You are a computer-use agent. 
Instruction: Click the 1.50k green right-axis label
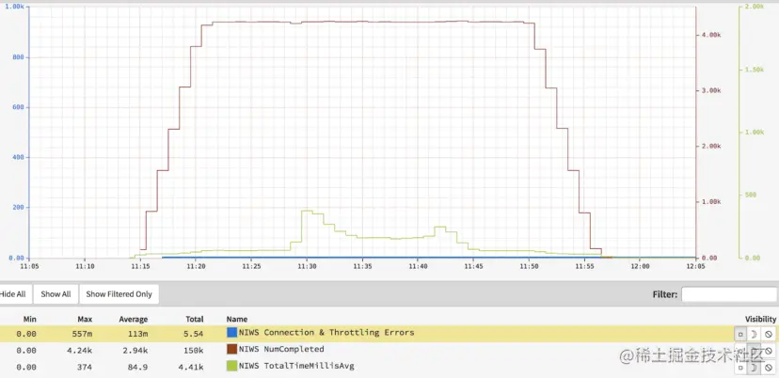[755, 70]
